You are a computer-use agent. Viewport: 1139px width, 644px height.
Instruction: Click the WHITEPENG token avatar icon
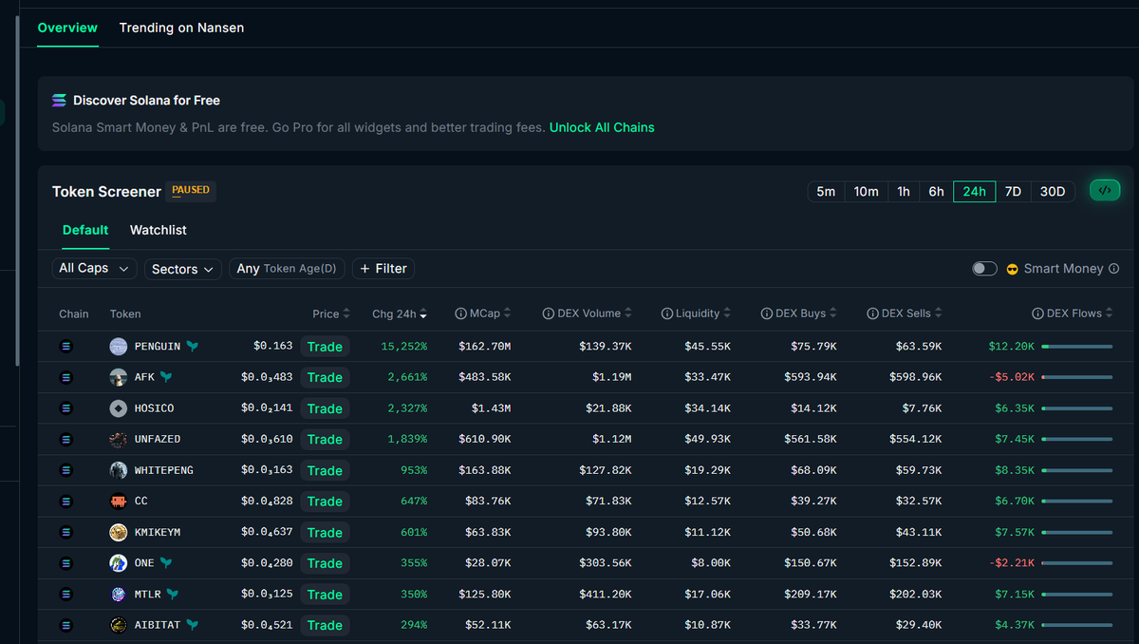click(118, 470)
